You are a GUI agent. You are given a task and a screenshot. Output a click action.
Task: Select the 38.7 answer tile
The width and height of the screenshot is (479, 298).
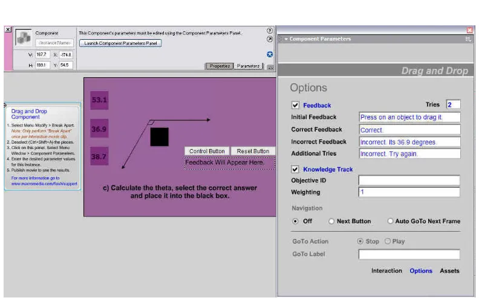(x=99, y=156)
